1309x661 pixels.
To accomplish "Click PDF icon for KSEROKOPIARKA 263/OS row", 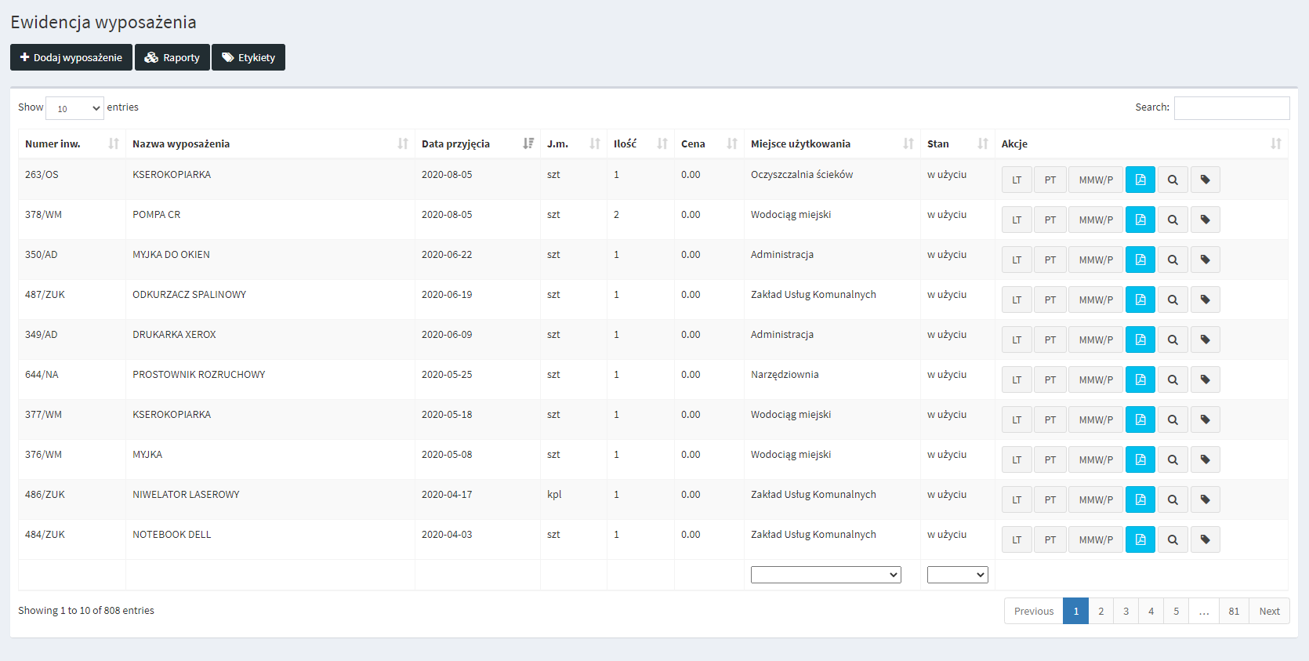I will tap(1140, 180).
